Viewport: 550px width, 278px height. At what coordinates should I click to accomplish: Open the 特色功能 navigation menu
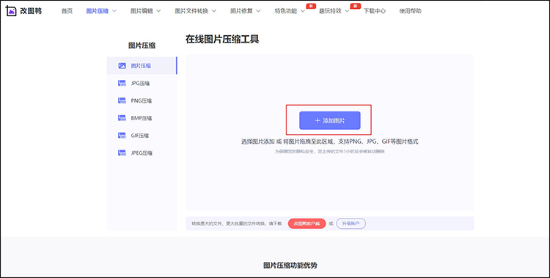[285, 11]
